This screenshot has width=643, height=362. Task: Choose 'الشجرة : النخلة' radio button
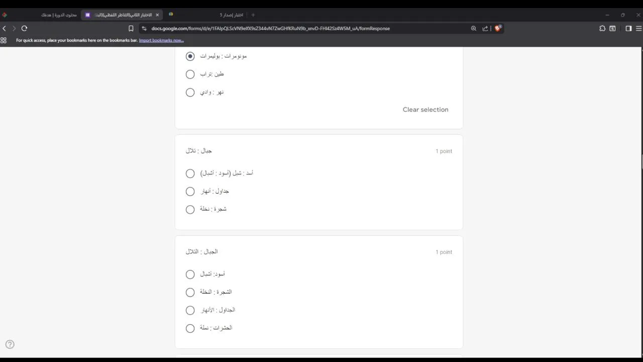tap(190, 292)
